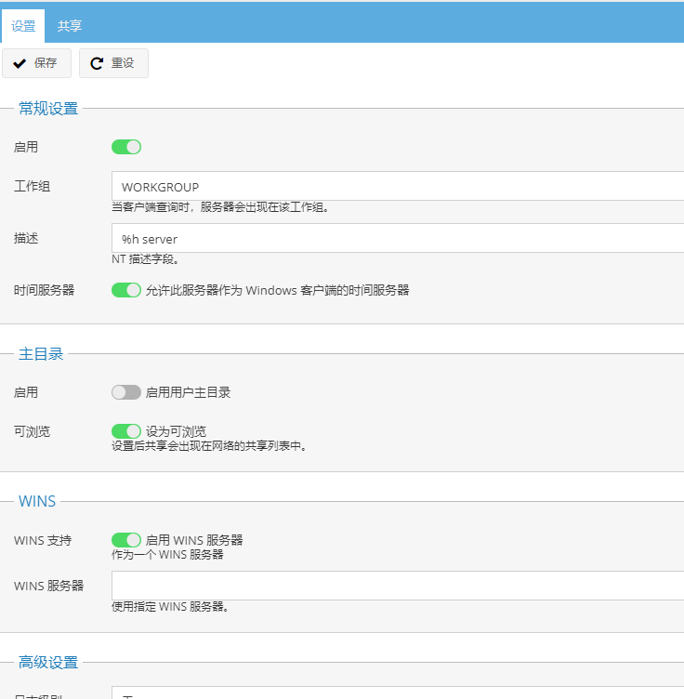
Task: Click the NT 描述字段 hint text
Action: click(145, 259)
